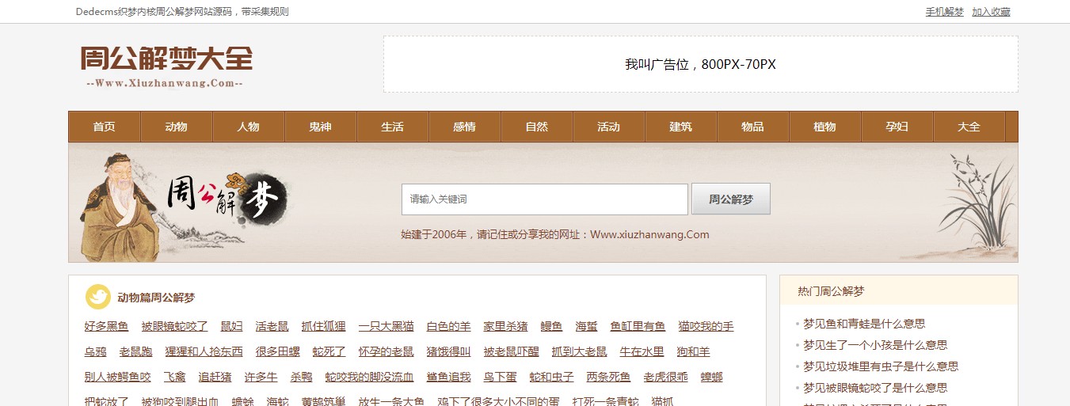The width and height of the screenshot is (1070, 406).
Task: Open the 大全 navigation menu item
Action: click(969, 127)
